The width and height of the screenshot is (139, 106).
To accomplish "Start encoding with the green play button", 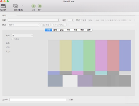I will [x=33, y=6].
